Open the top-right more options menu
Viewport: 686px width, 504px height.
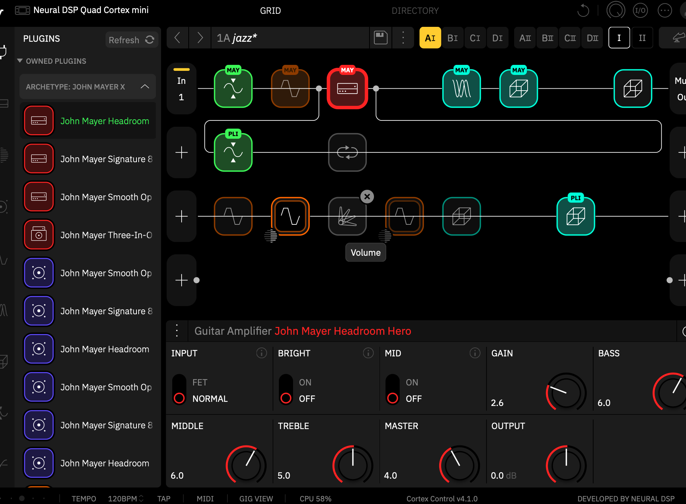[x=665, y=10]
